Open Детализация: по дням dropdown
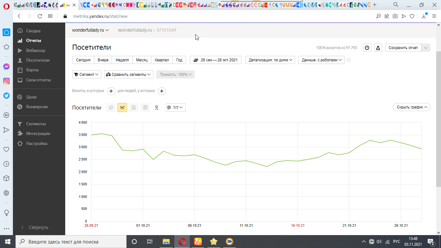This screenshot has height=248, width=441. 270,60
